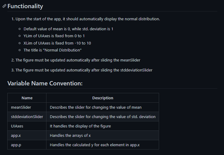
Task: Click the anchor link icon beside Functionality
Action: click(4, 6)
